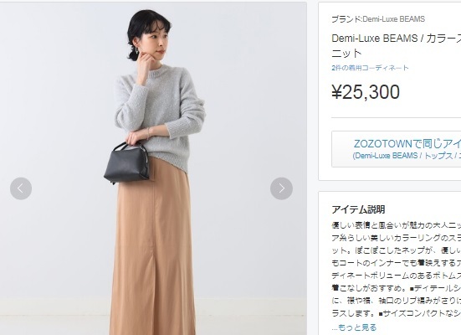Click the item description paragraph text
Image resolution: width=461 pixels, height=335 pixels.
(x=397, y=270)
